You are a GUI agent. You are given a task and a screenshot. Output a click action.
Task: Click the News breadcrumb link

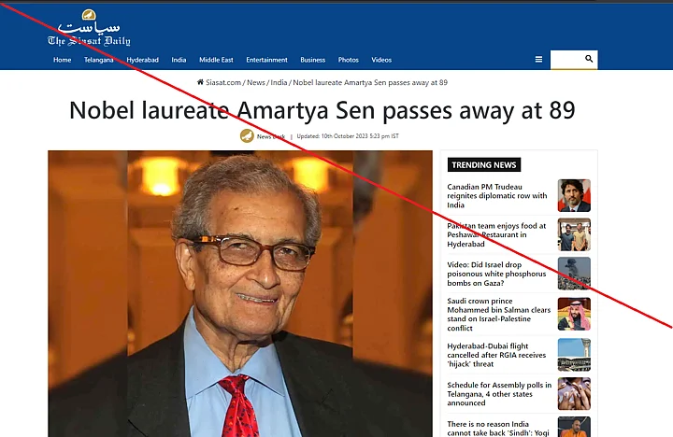(x=256, y=82)
